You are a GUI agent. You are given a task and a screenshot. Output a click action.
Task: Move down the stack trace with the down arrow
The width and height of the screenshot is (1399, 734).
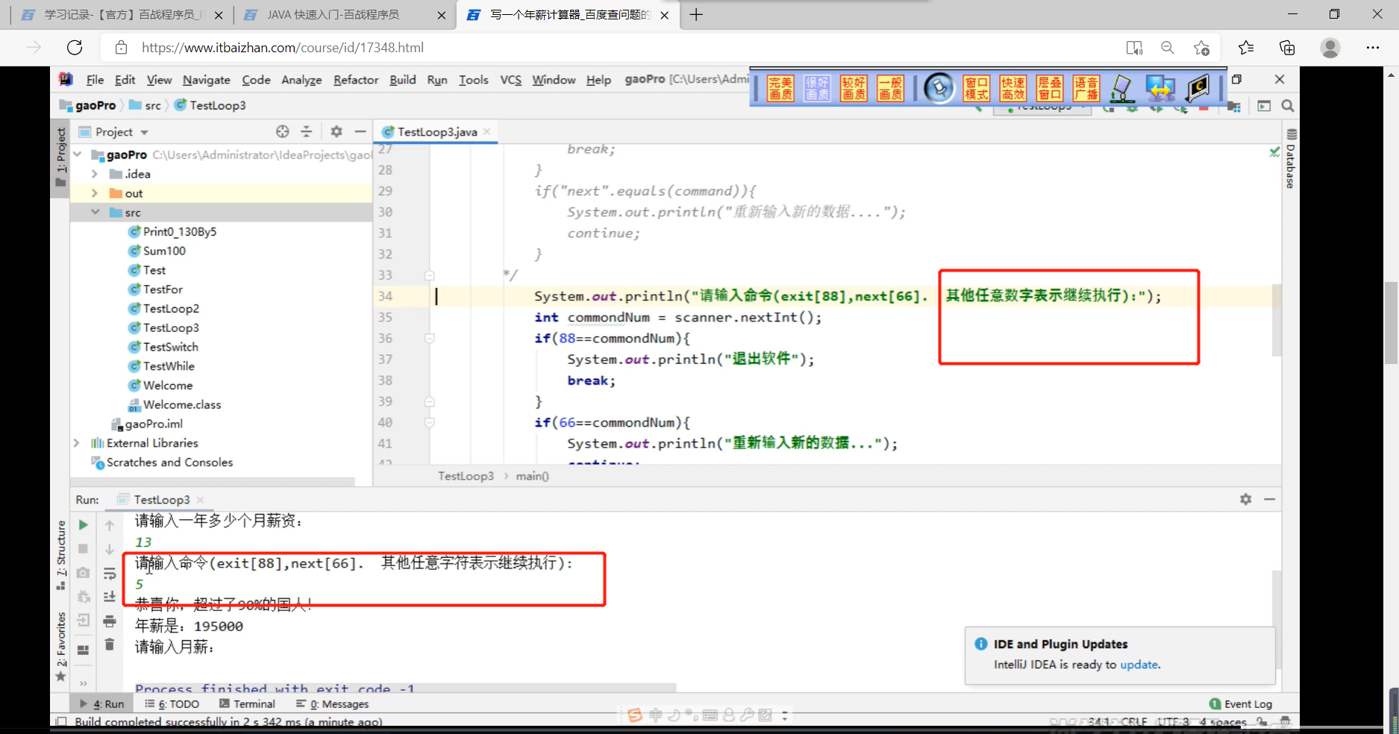[110, 550]
